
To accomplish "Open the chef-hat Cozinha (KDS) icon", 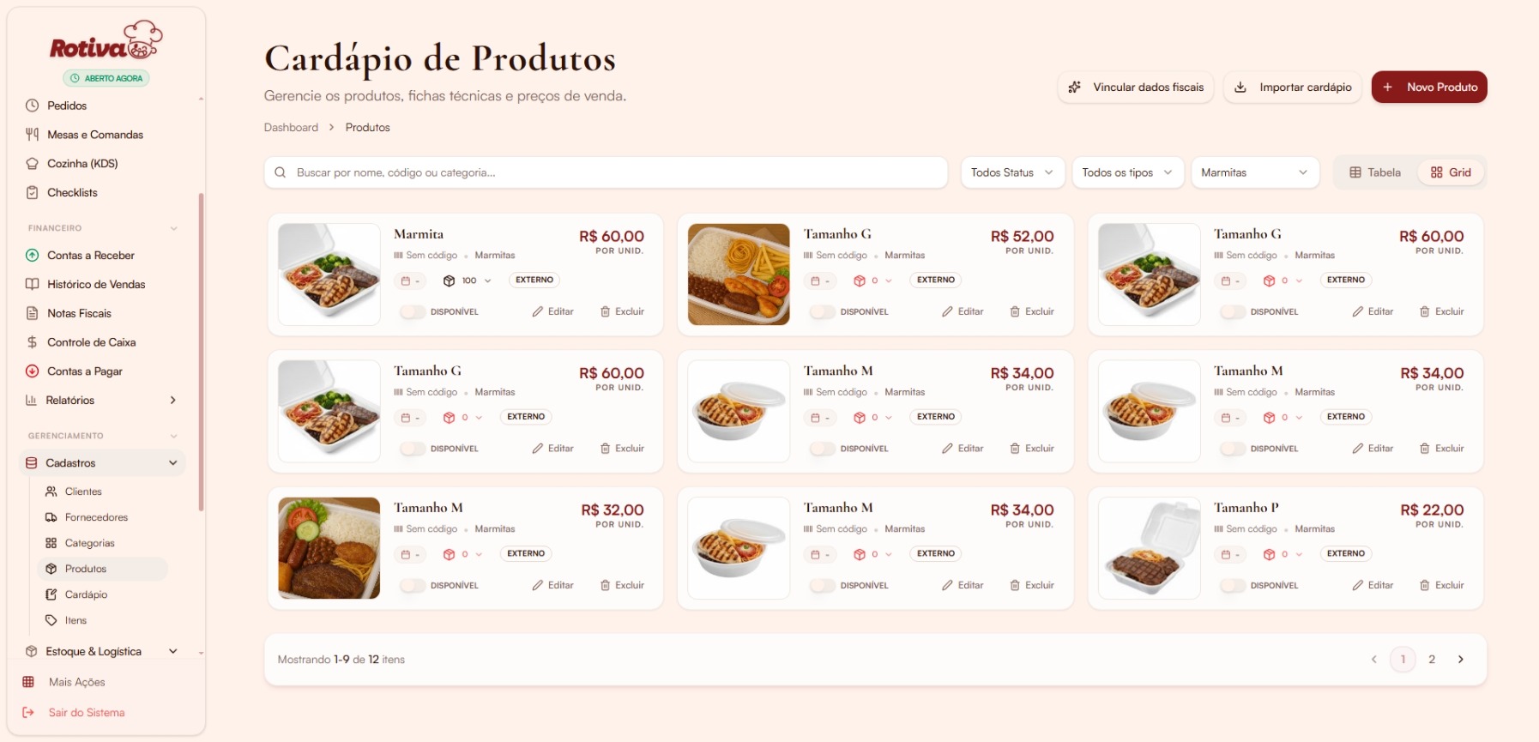I will [33, 164].
